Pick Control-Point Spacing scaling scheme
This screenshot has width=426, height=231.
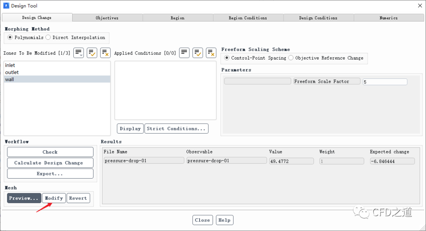tap(227, 58)
